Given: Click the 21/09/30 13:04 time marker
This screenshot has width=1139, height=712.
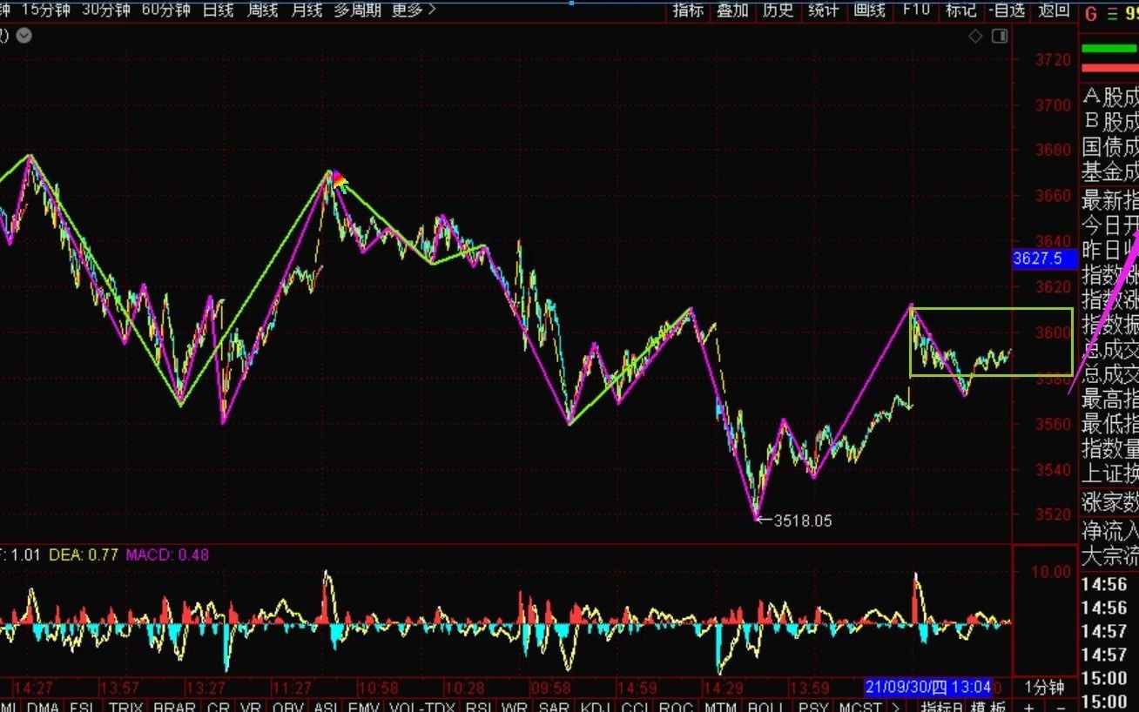Looking at the screenshot, I should tap(928, 687).
